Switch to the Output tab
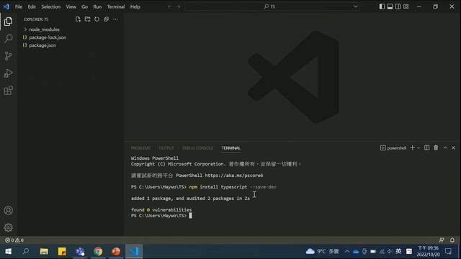461x259 pixels. [x=166, y=148]
